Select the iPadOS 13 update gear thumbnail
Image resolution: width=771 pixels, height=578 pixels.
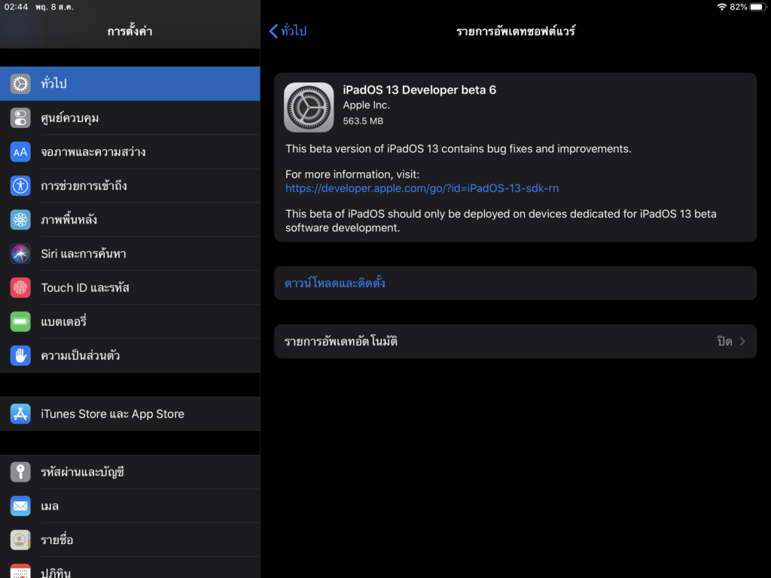309,107
